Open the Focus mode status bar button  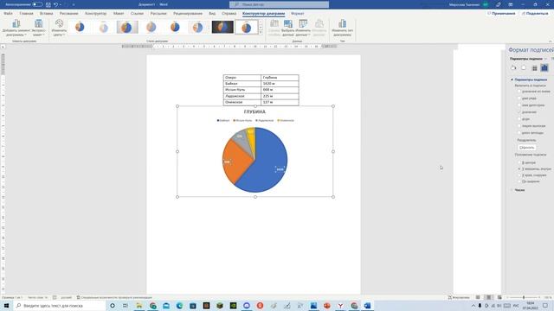click(x=459, y=297)
